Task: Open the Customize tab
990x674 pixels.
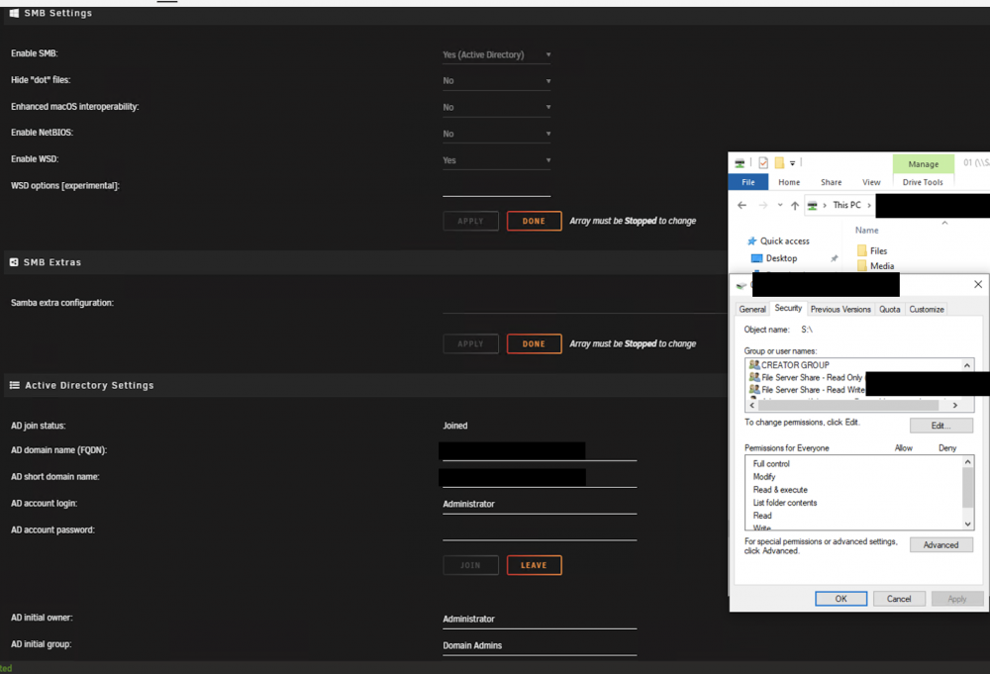Action: (x=927, y=309)
